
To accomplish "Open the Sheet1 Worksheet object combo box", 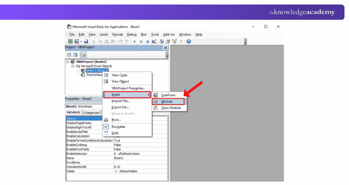I will pos(84,106).
